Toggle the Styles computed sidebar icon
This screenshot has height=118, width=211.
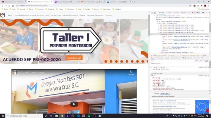click(x=207, y=61)
